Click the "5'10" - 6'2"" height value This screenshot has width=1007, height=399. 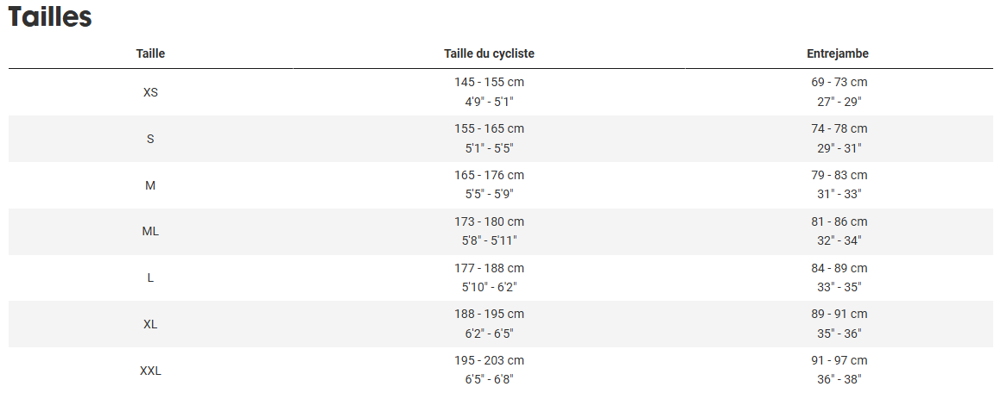[489, 287]
